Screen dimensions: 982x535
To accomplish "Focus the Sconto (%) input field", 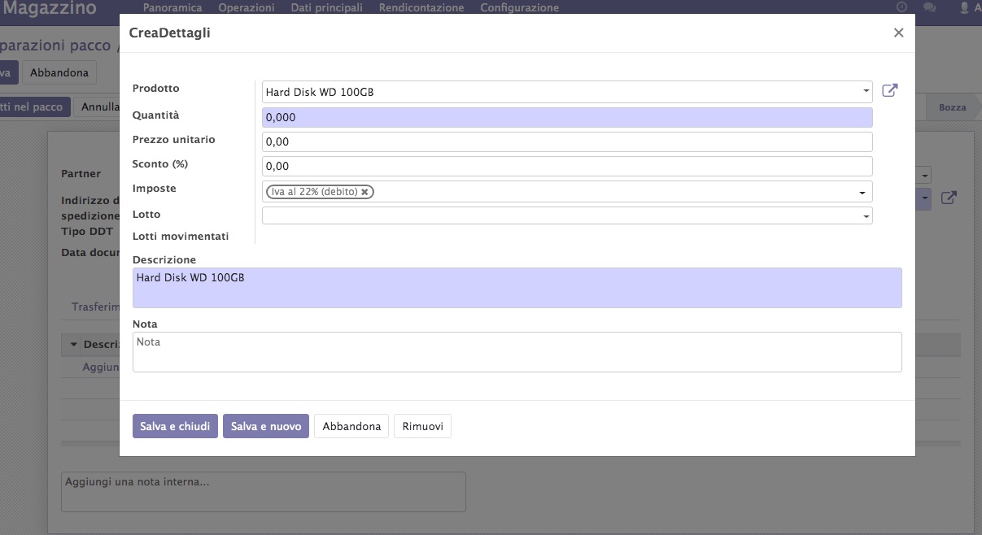I will pos(567,166).
